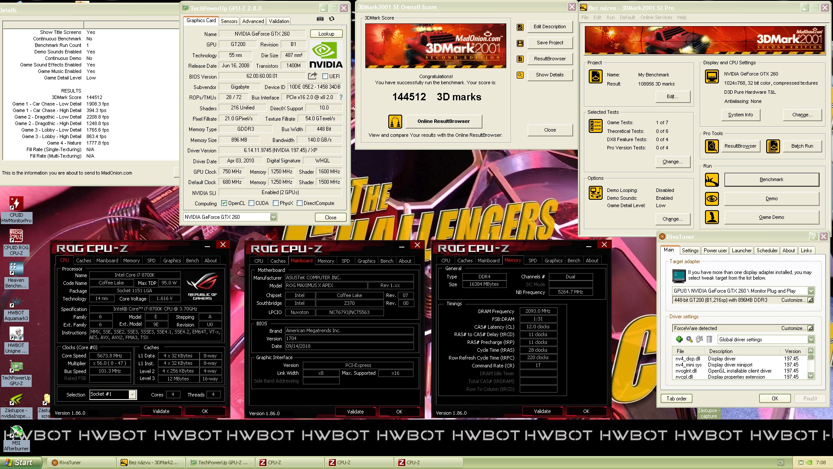The height and width of the screenshot is (469, 833).
Task: Click the NVIDIA logo in GPU-Z
Action: pyautogui.click(x=326, y=55)
